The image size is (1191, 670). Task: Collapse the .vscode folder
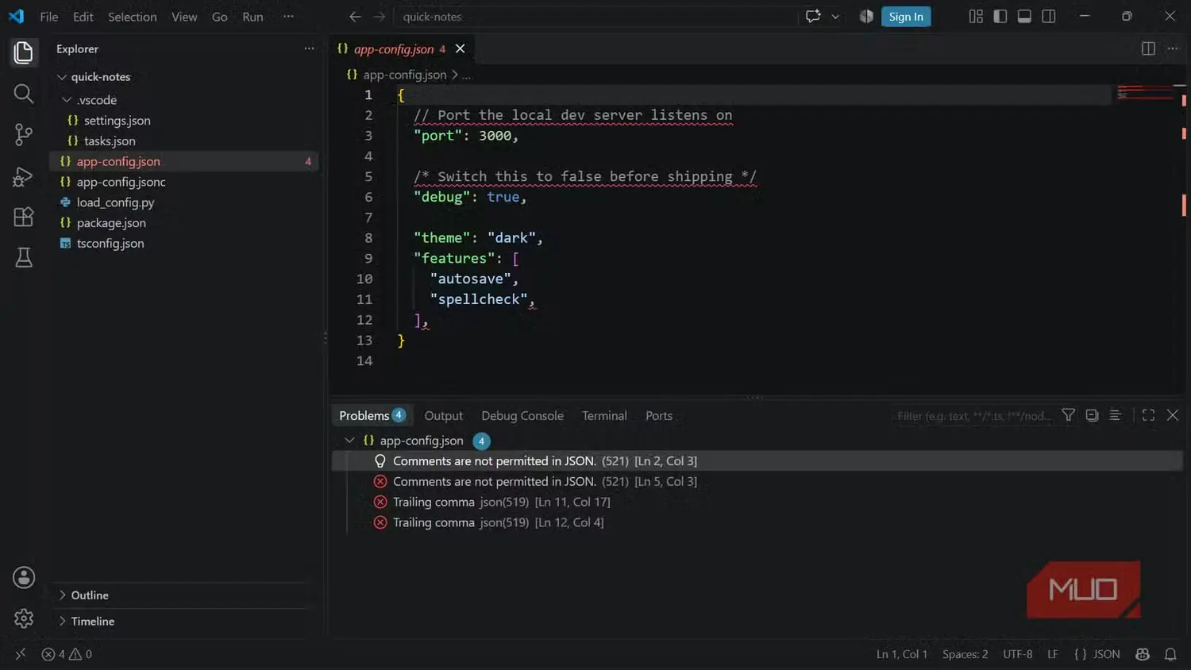(x=67, y=100)
